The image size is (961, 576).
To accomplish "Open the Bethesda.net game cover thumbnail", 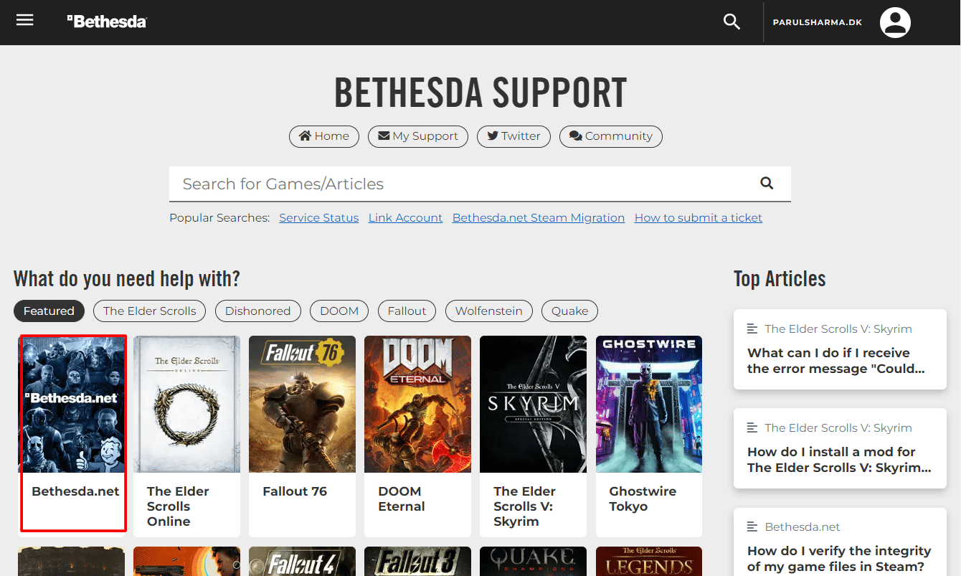I will 72,404.
